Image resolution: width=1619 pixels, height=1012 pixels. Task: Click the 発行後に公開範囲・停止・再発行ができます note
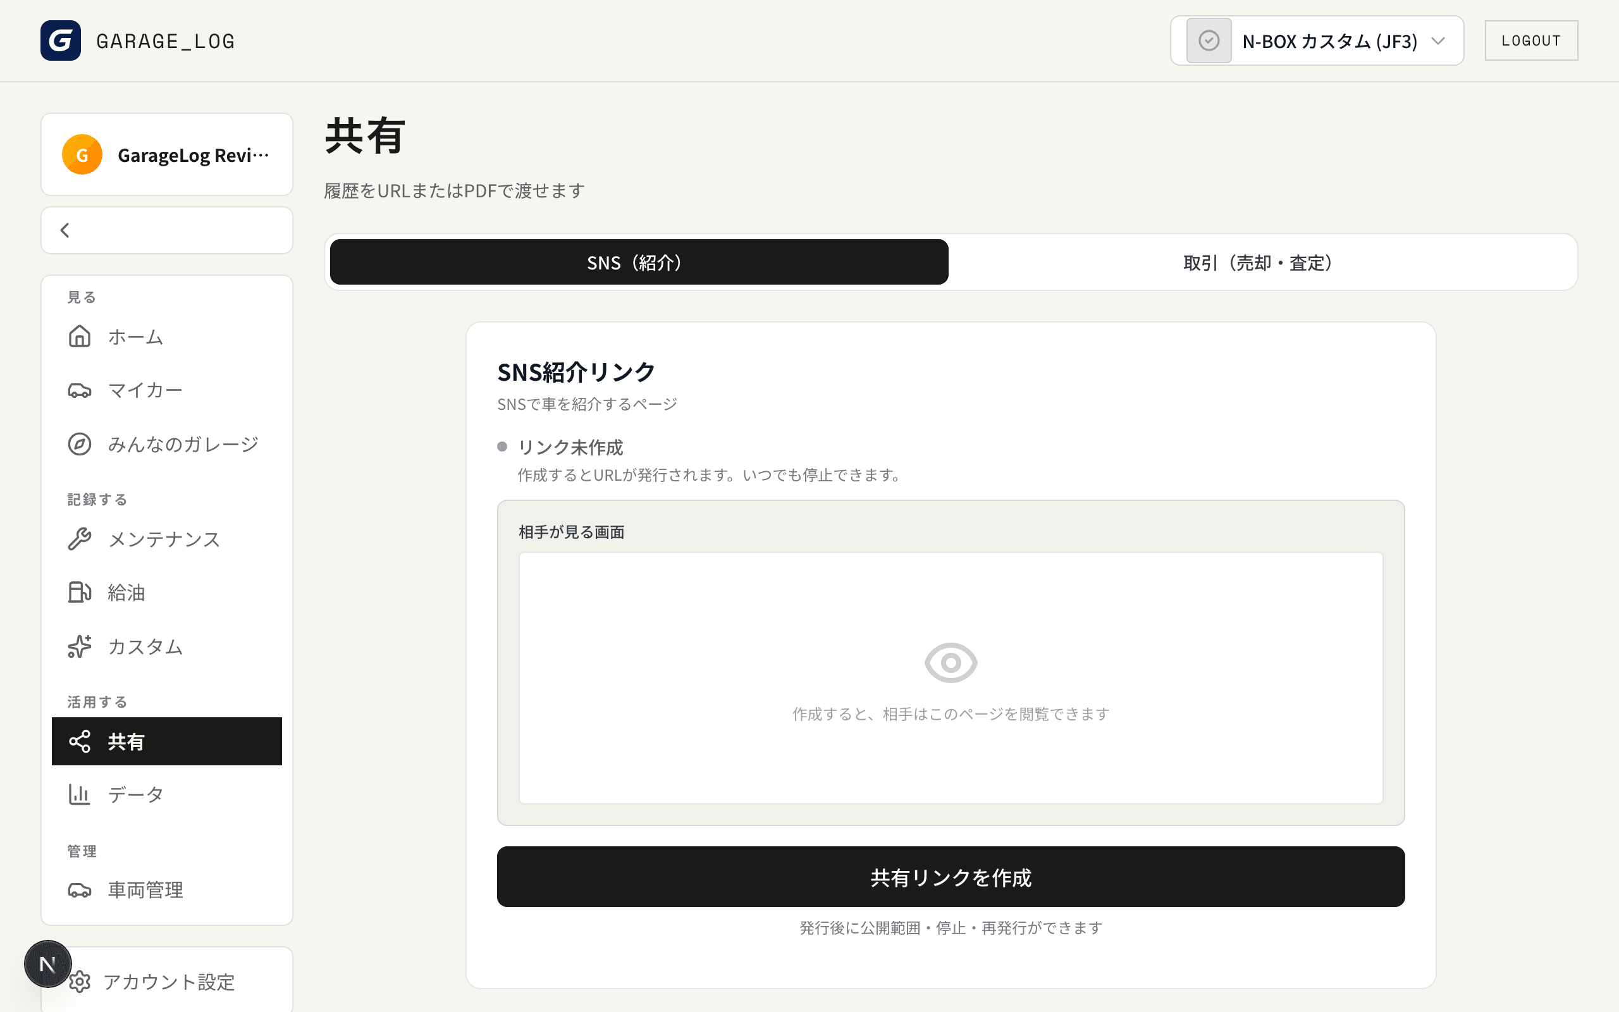tap(951, 928)
